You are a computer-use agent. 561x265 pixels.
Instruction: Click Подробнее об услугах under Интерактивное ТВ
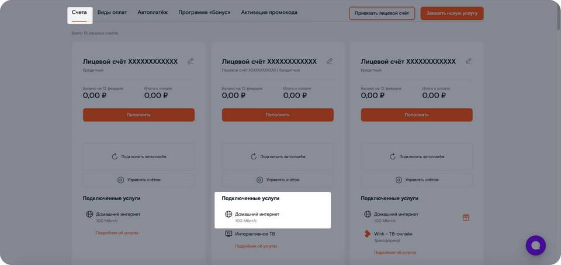click(256, 246)
